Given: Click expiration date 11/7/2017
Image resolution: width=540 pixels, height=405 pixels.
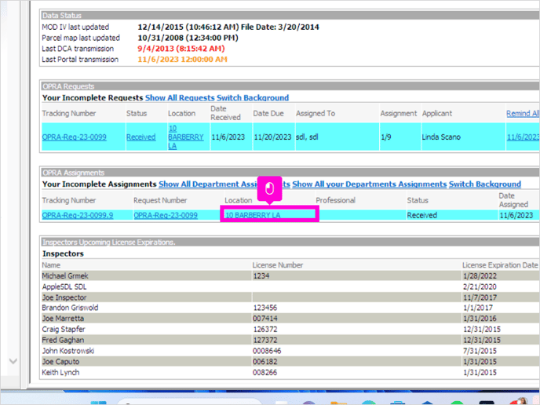Looking at the screenshot, I should pos(480,297).
